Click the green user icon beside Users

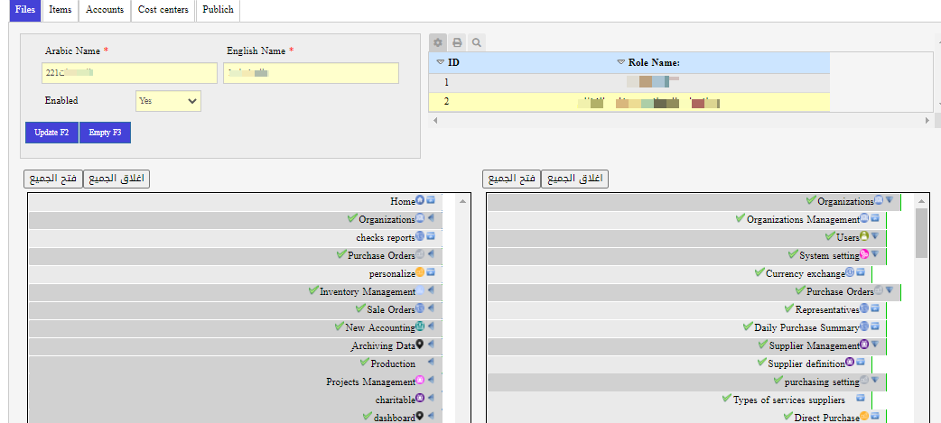864,237
